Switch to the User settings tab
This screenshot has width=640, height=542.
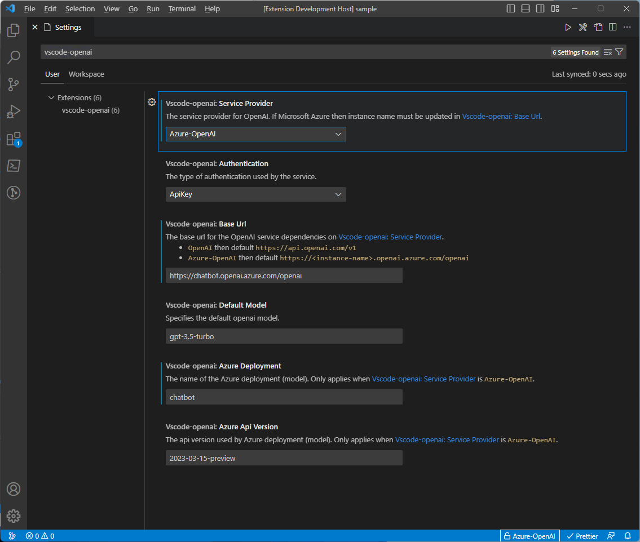pos(52,74)
